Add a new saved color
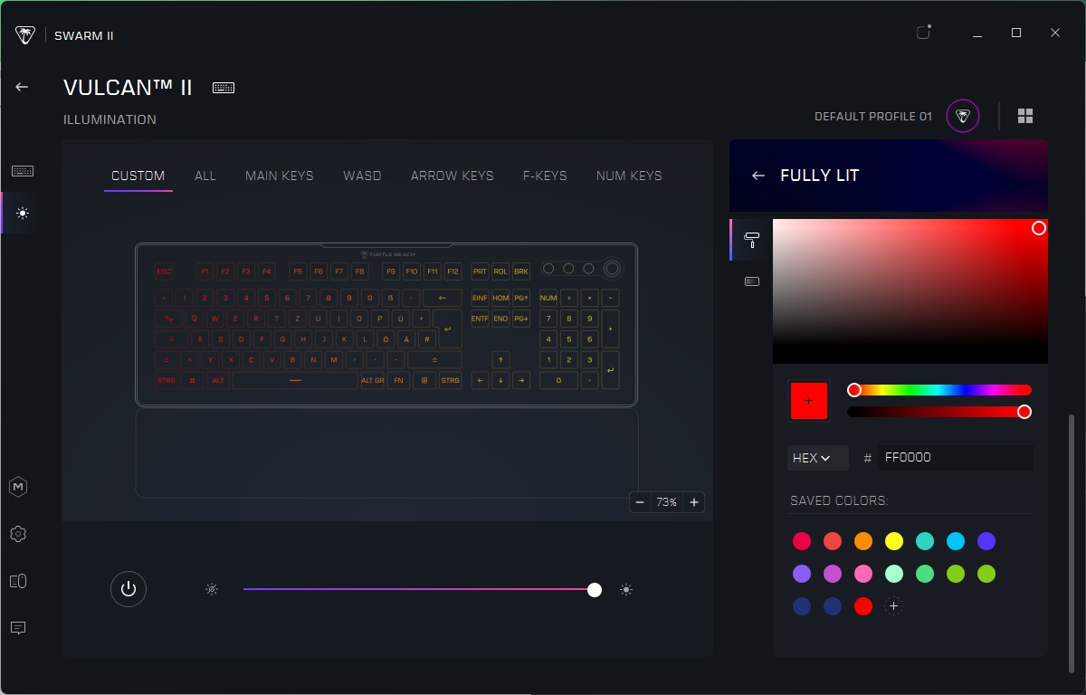Viewport: 1086px width, 695px height. pos(893,606)
